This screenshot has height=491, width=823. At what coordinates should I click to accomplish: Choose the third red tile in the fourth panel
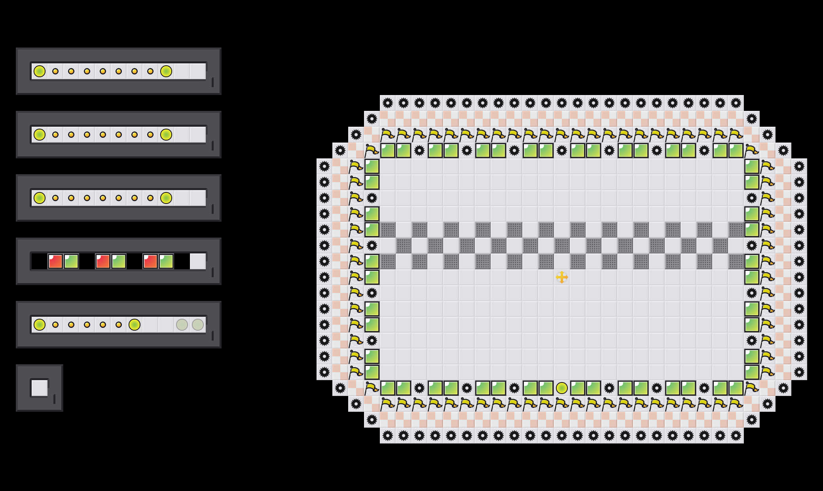pyautogui.click(x=150, y=261)
